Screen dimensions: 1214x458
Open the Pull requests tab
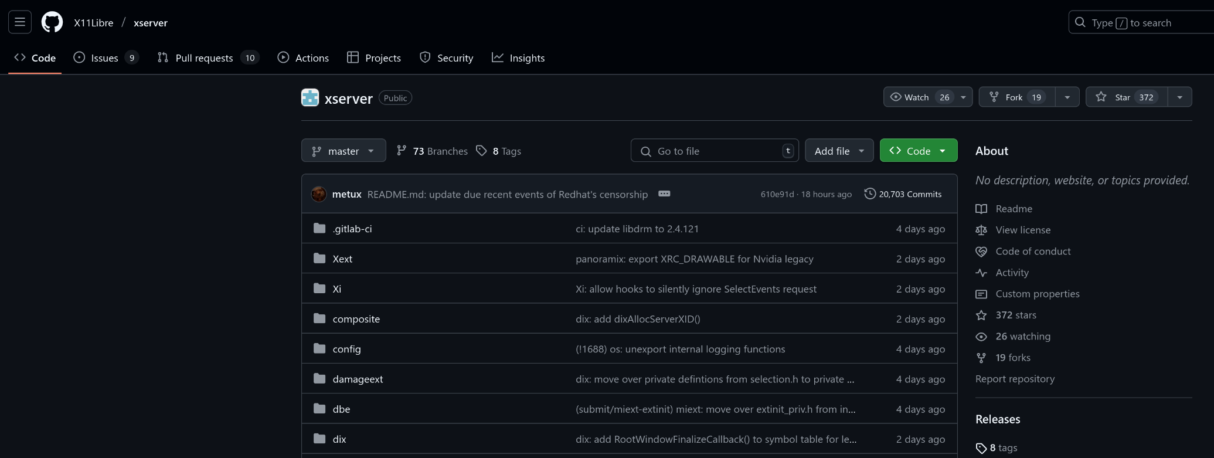[208, 57]
